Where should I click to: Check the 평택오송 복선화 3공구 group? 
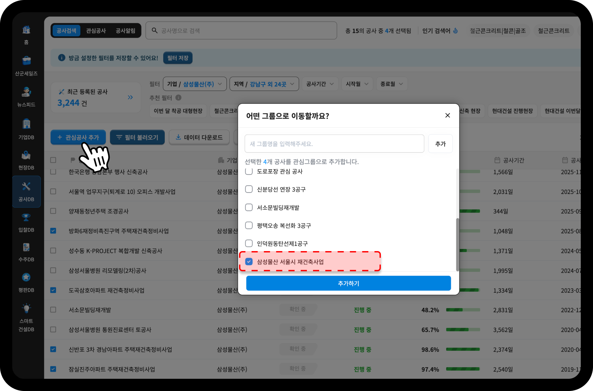tap(249, 225)
